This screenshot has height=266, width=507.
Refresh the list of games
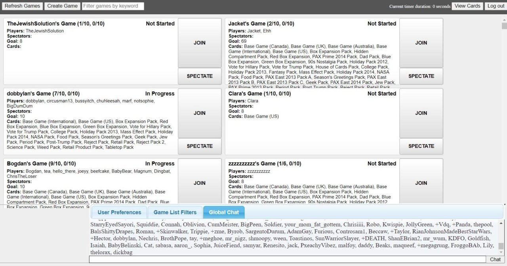[22, 6]
